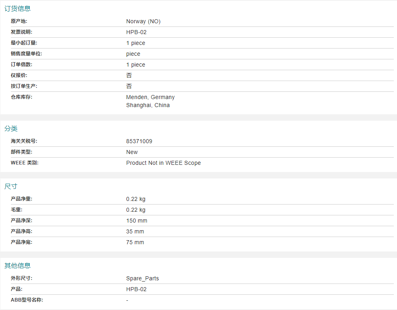The height and width of the screenshot is (310, 397).
Task: Select the 其他信息 section heading
Action: coord(18,265)
